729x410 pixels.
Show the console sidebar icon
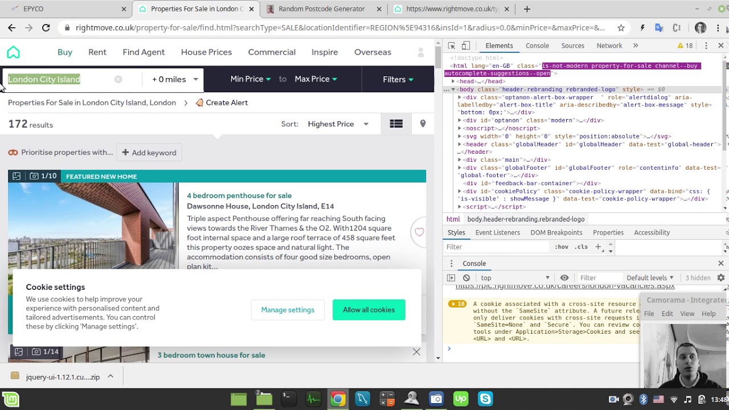coord(451,278)
